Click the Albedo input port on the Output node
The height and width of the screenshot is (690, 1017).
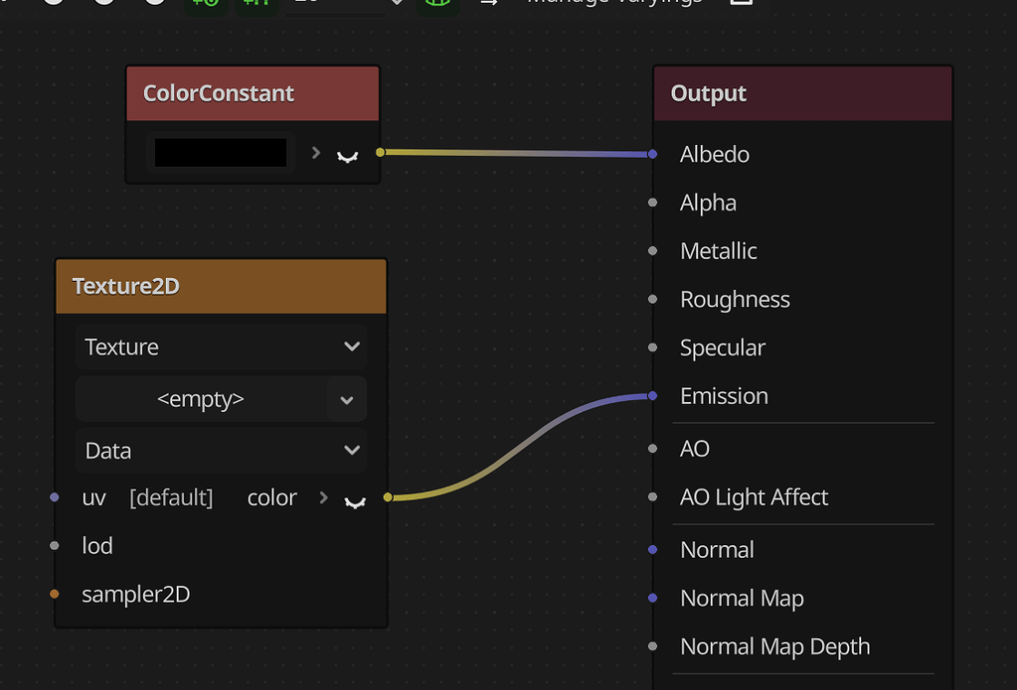coord(653,154)
